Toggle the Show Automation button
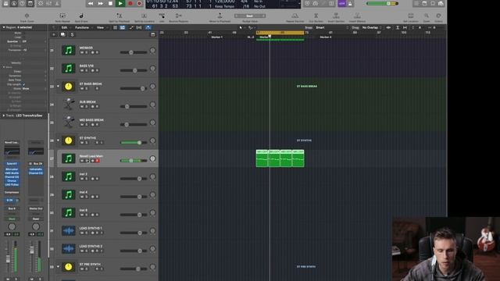 click(x=131, y=28)
